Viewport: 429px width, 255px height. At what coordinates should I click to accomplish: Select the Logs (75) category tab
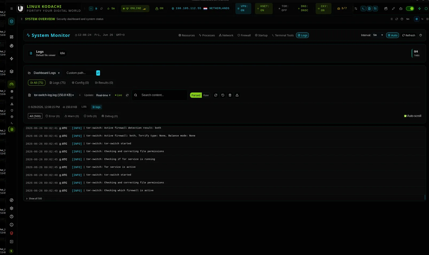click(57, 83)
